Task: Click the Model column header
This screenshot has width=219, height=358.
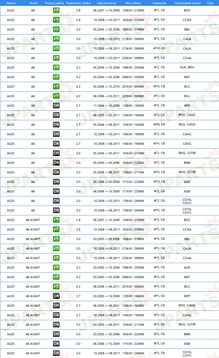Action: coord(33,3)
